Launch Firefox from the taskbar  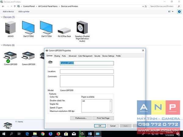[x=58, y=134]
